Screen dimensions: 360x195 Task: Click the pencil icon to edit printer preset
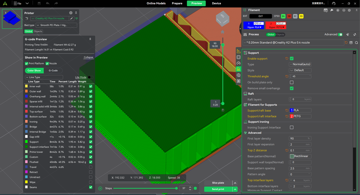pos(71,18)
